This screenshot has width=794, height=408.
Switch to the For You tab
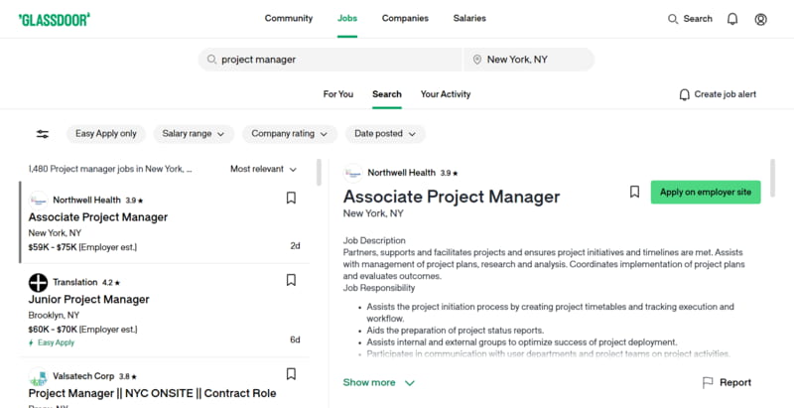(x=338, y=94)
